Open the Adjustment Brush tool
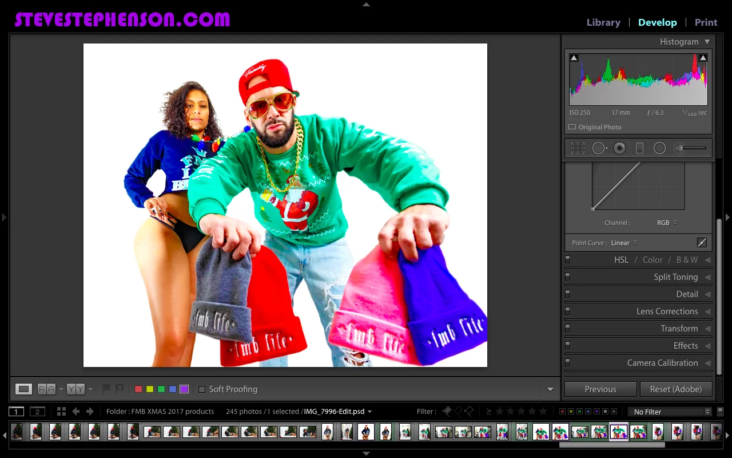Image resolution: width=732 pixels, height=458 pixels. click(x=690, y=148)
